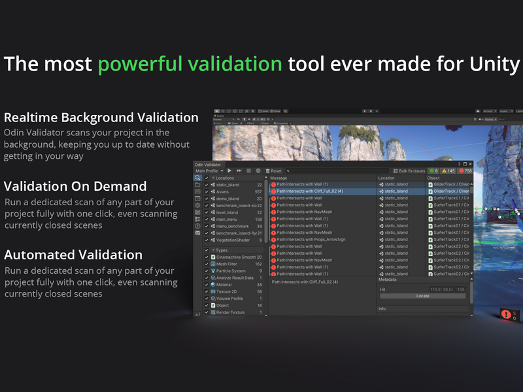Select row Path intersects with Cliff_Full_02 (4)
523x392 pixels.
click(x=370, y=191)
